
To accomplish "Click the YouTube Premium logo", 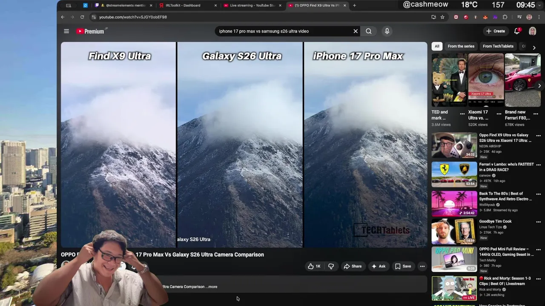I will pos(90,31).
